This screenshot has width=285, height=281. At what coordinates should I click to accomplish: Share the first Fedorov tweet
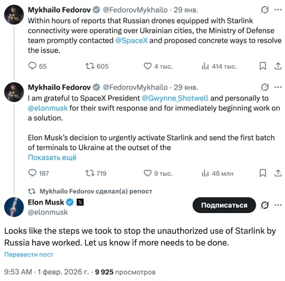[277, 66]
